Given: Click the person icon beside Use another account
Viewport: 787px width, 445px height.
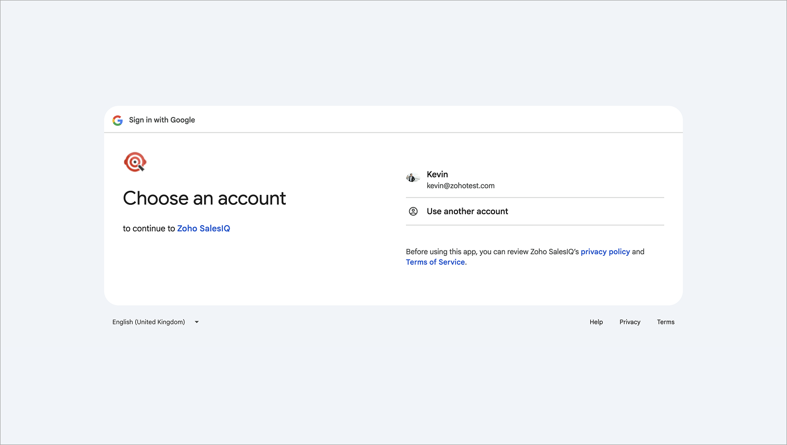Looking at the screenshot, I should tap(413, 212).
